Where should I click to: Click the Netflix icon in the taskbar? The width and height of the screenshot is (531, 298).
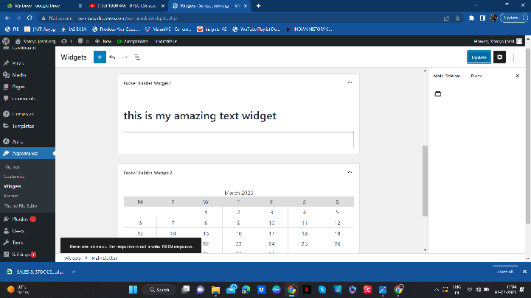coord(306,289)
